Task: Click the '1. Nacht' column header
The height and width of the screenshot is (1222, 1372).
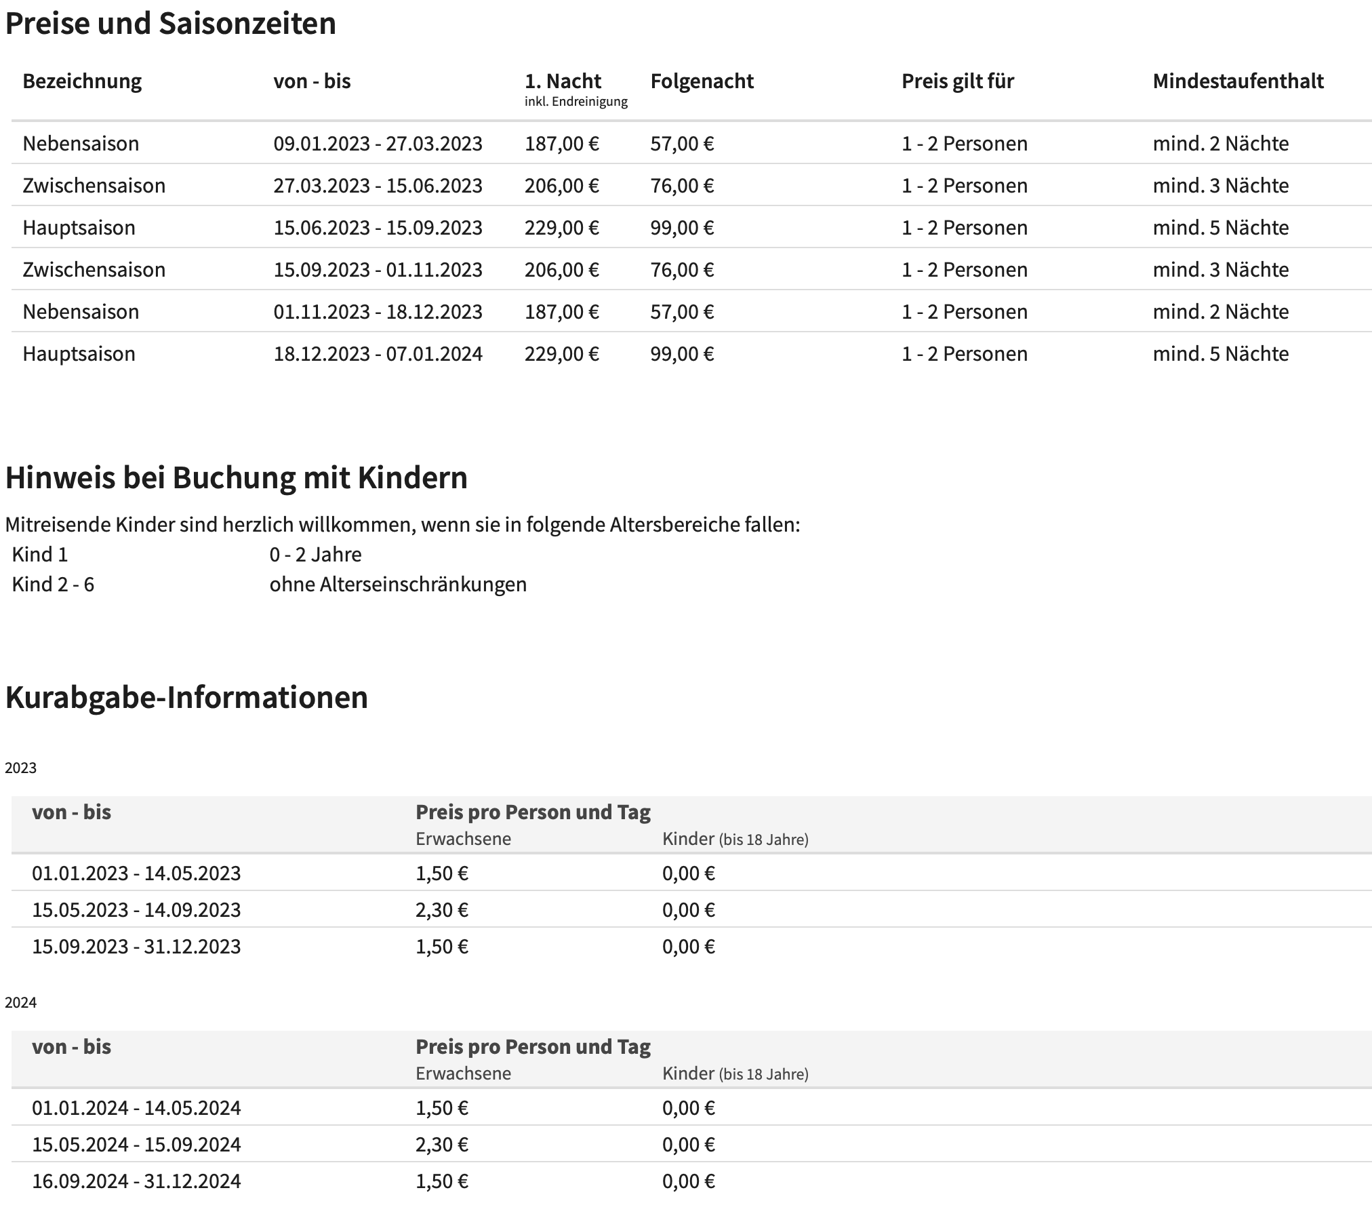Action: (563, 81)
